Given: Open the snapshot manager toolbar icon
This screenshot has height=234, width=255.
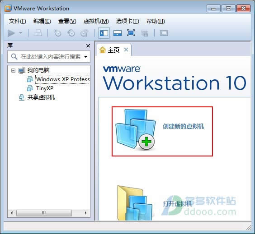Looking at the screenshot, I should coord(85,33).
